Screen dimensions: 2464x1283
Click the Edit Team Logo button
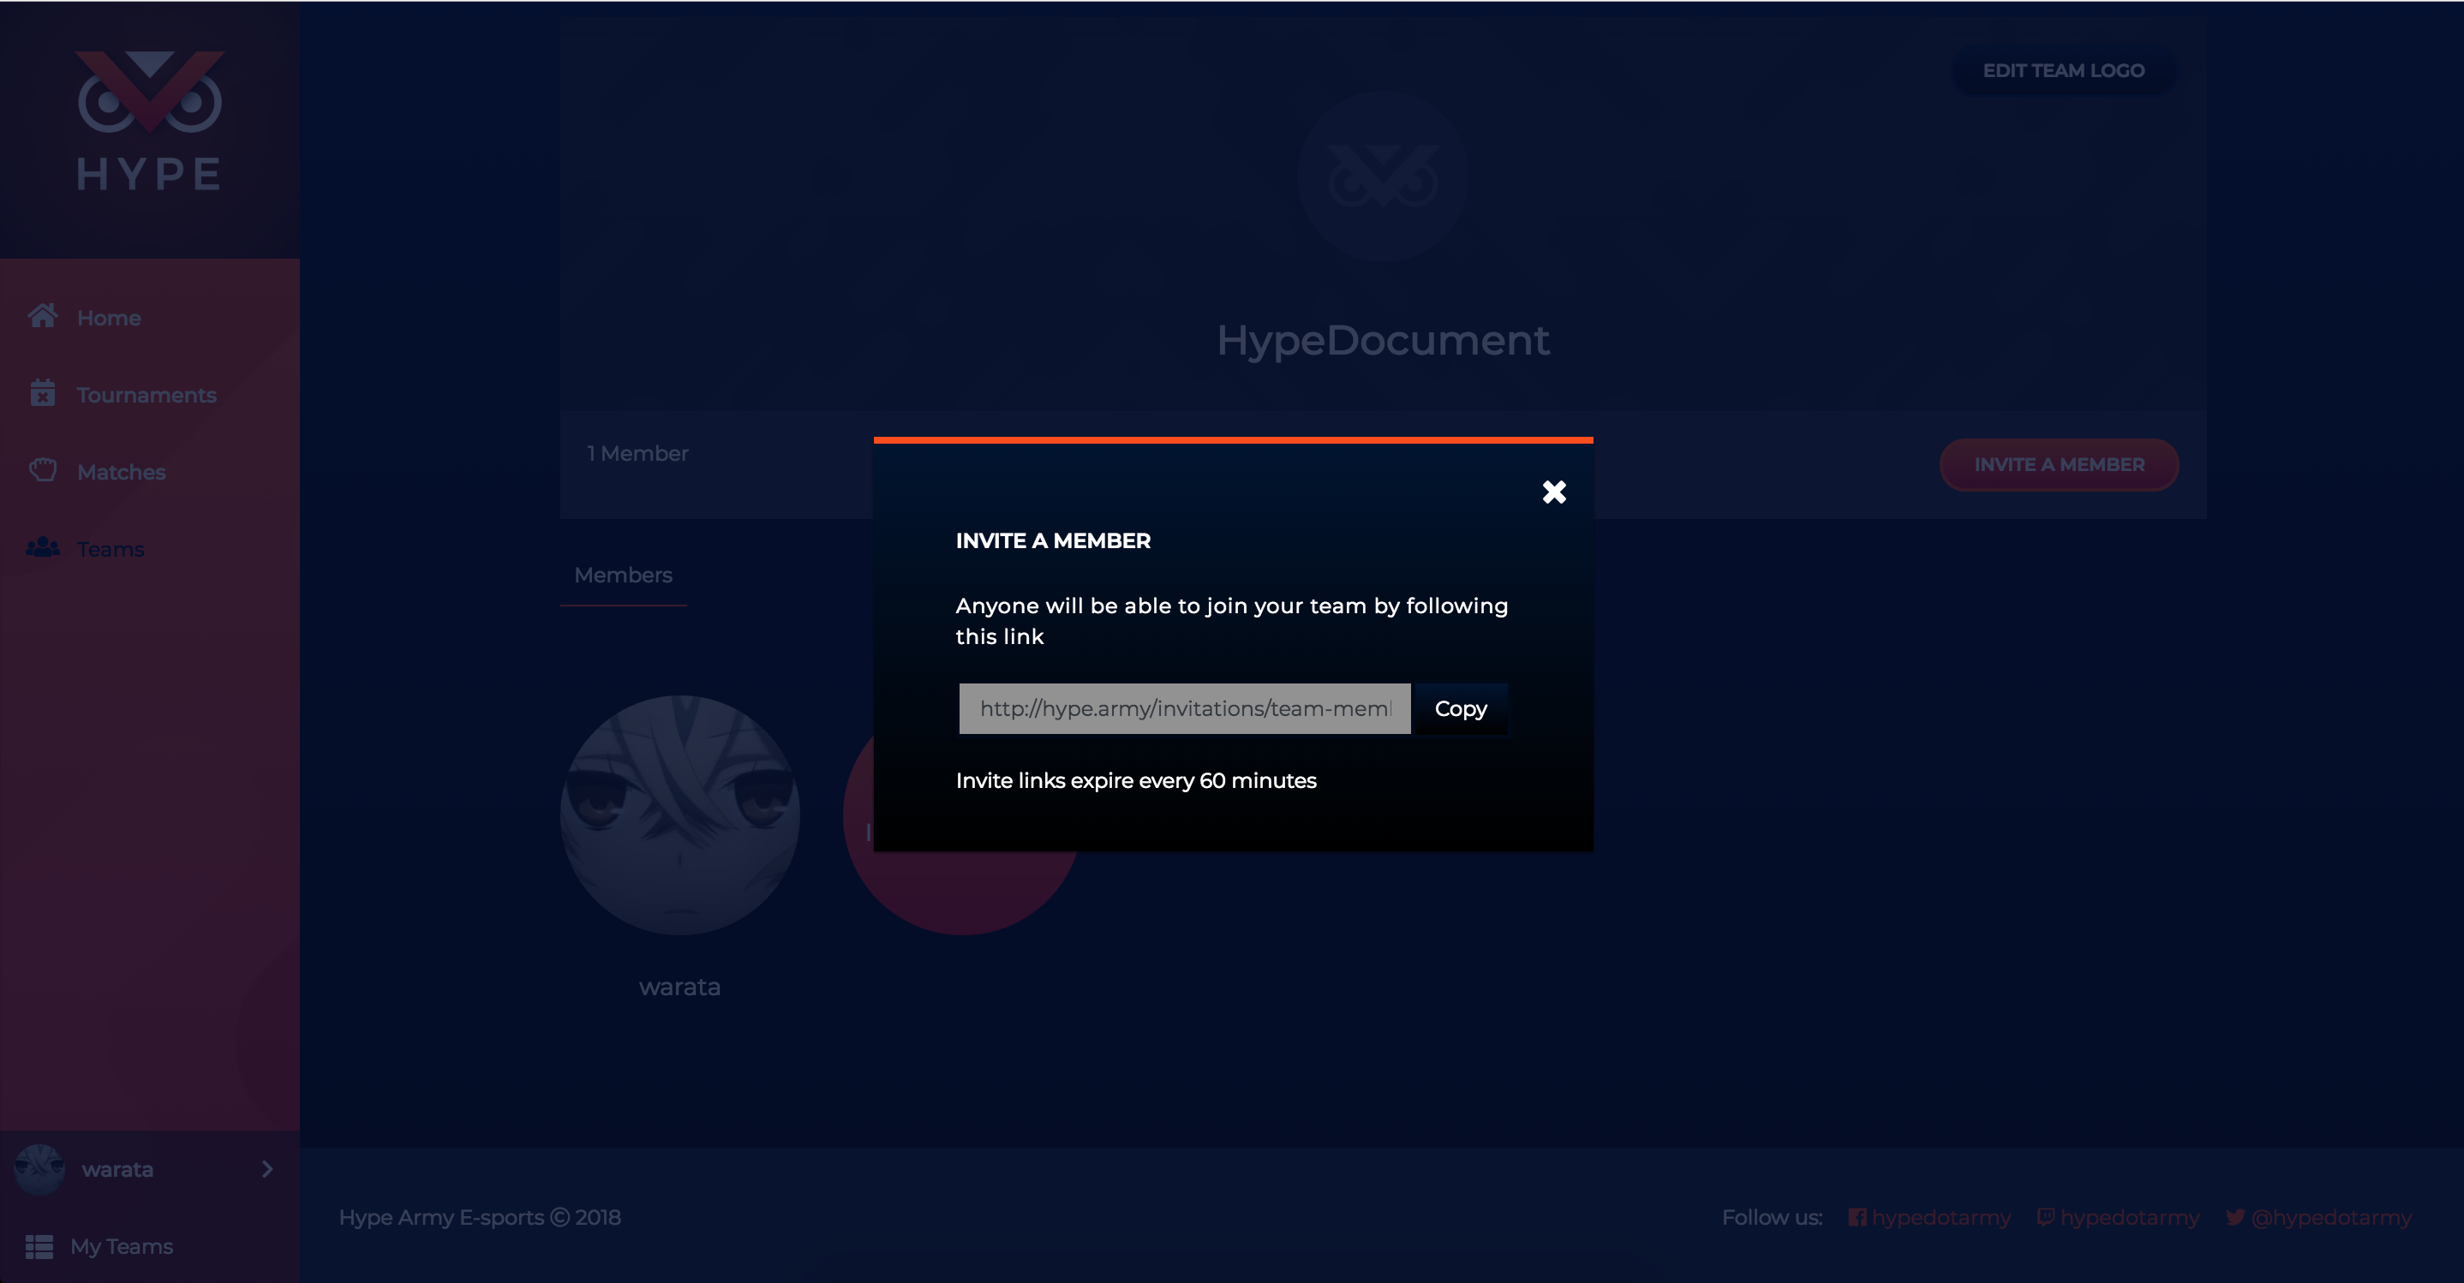pyautogui.click(x=2062, y=71)
